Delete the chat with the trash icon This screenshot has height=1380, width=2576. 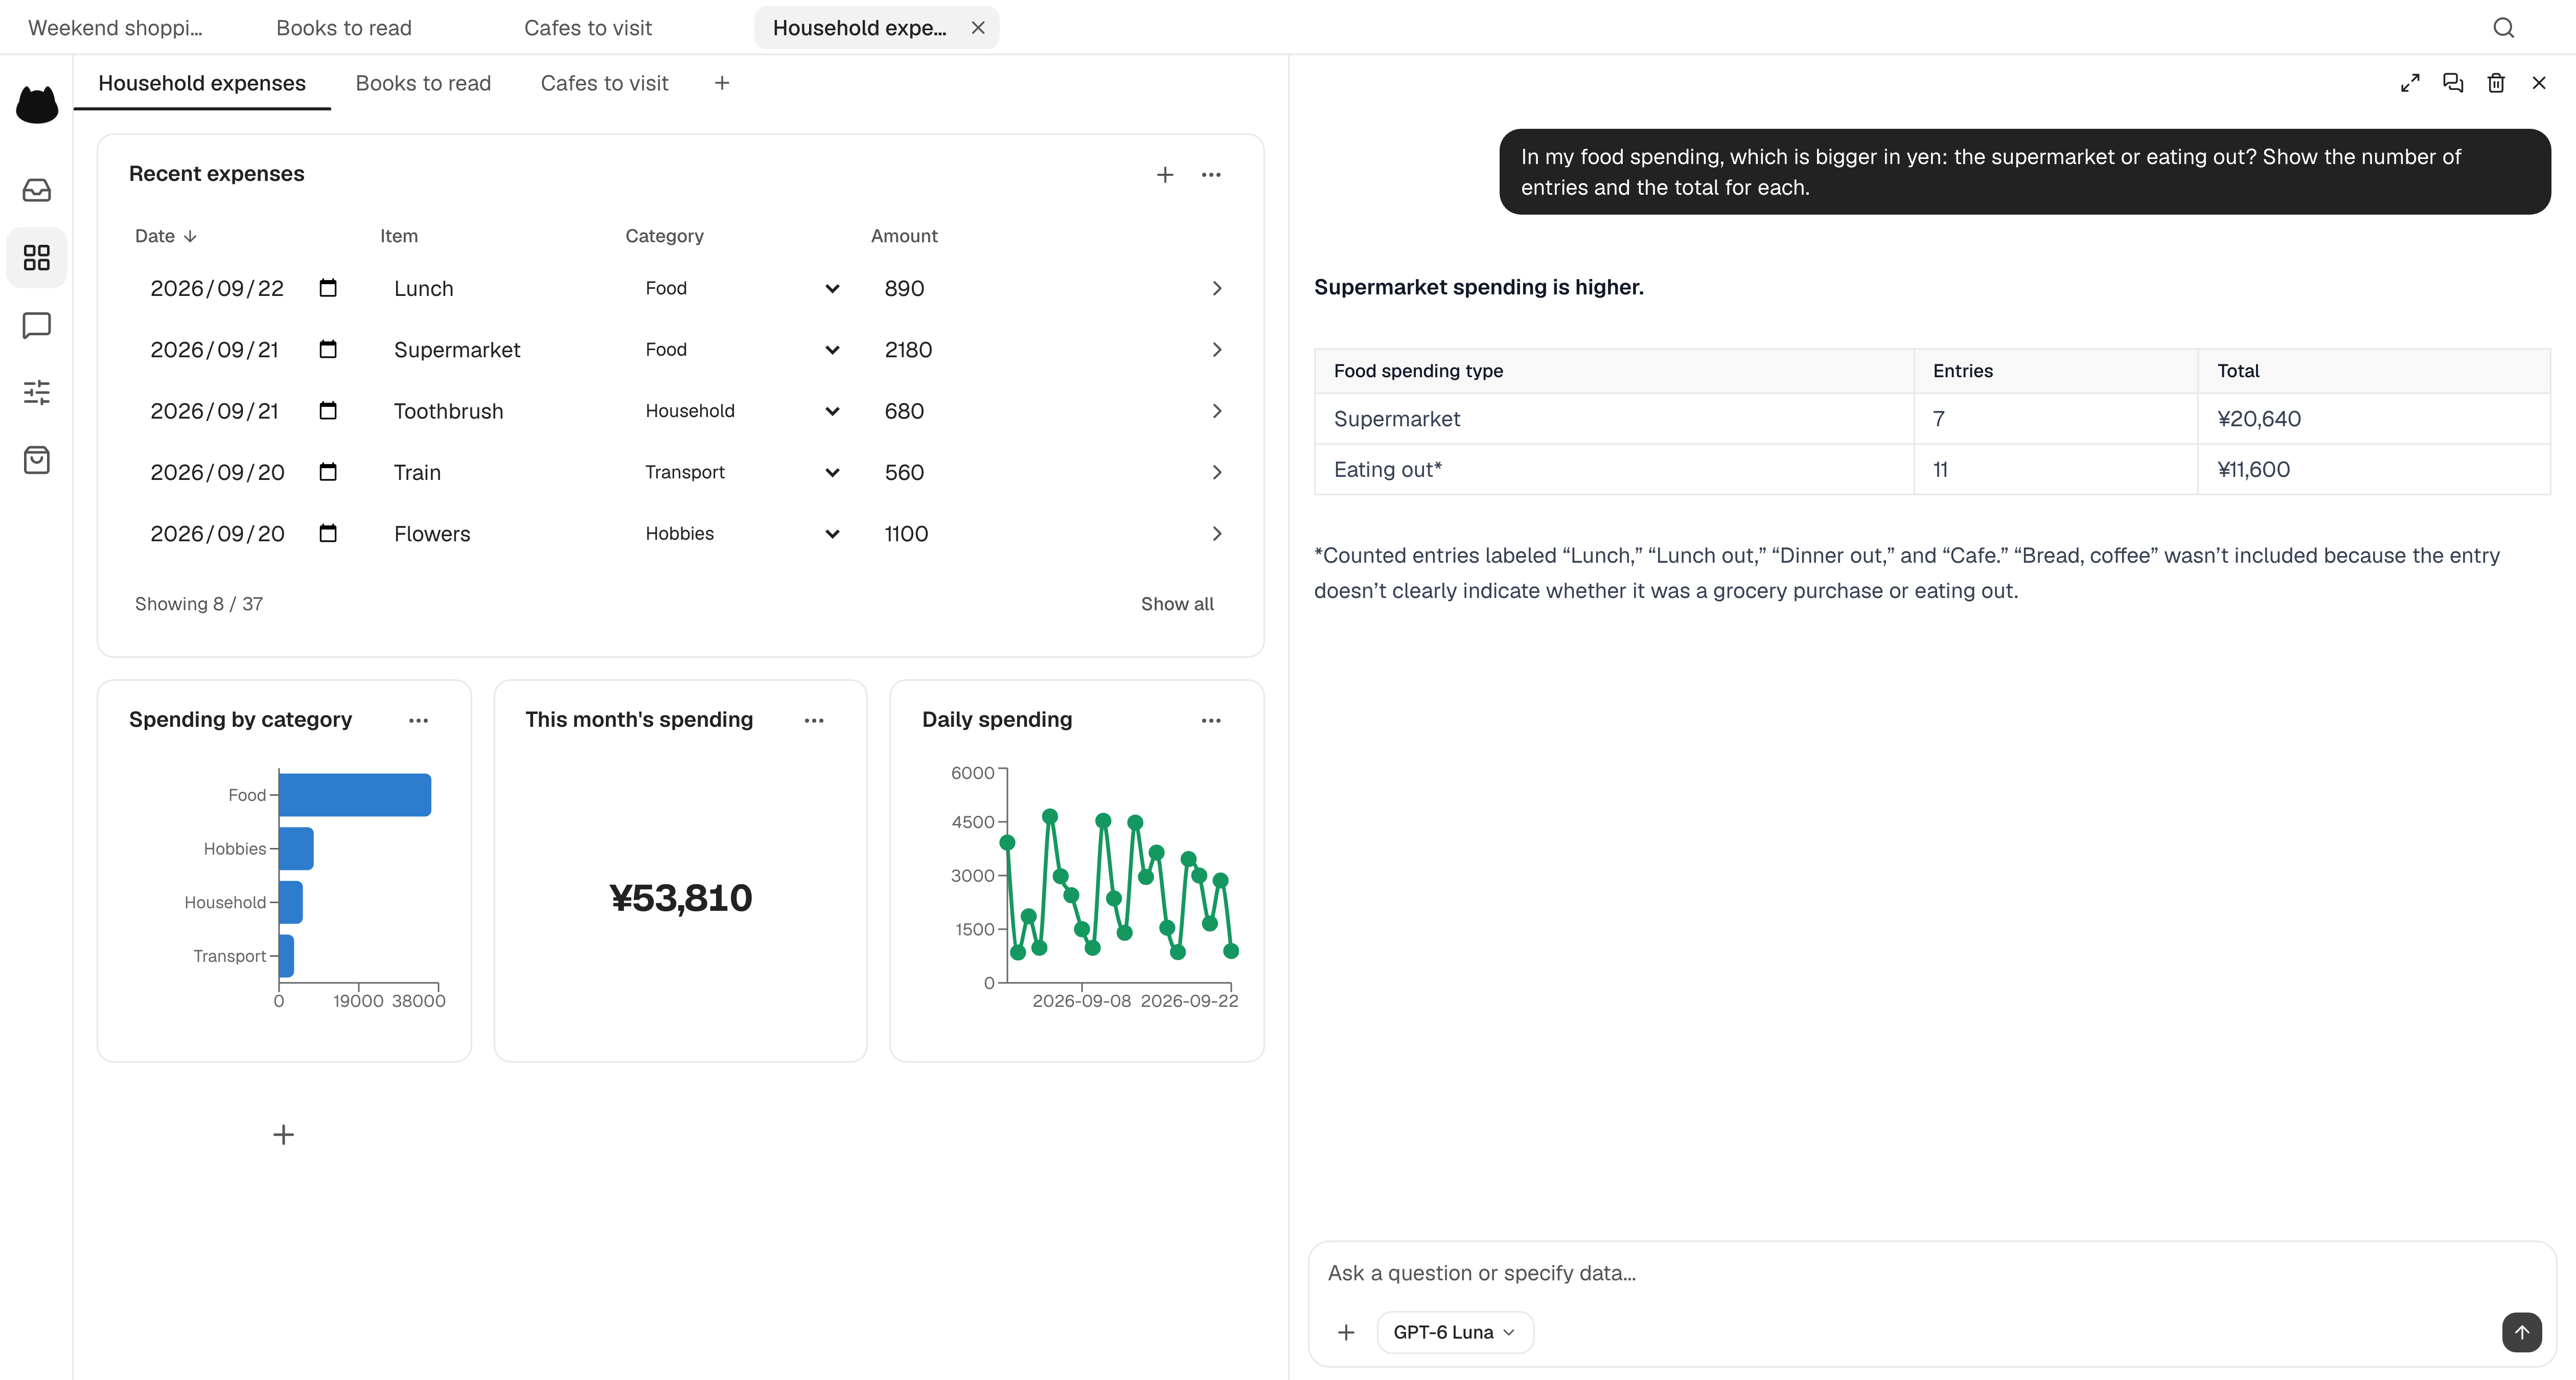pyautogui.click(x=2496, y=83)
